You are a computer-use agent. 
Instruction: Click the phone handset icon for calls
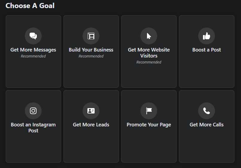[207, 111]
